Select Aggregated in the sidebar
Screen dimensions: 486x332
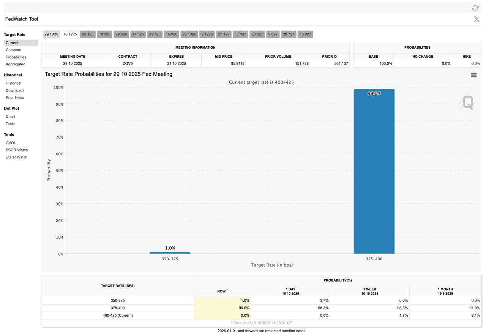pos(15,64)
